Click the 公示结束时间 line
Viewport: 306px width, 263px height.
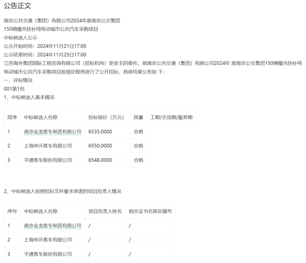click(x=45, y=55)
